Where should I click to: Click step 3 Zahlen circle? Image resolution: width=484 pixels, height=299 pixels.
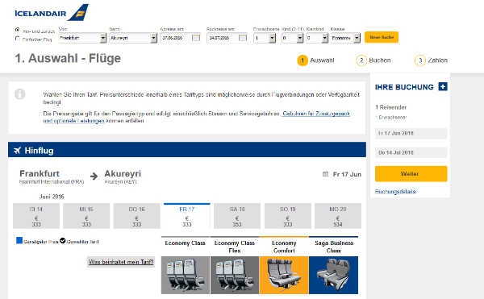[x=420, y=60]
